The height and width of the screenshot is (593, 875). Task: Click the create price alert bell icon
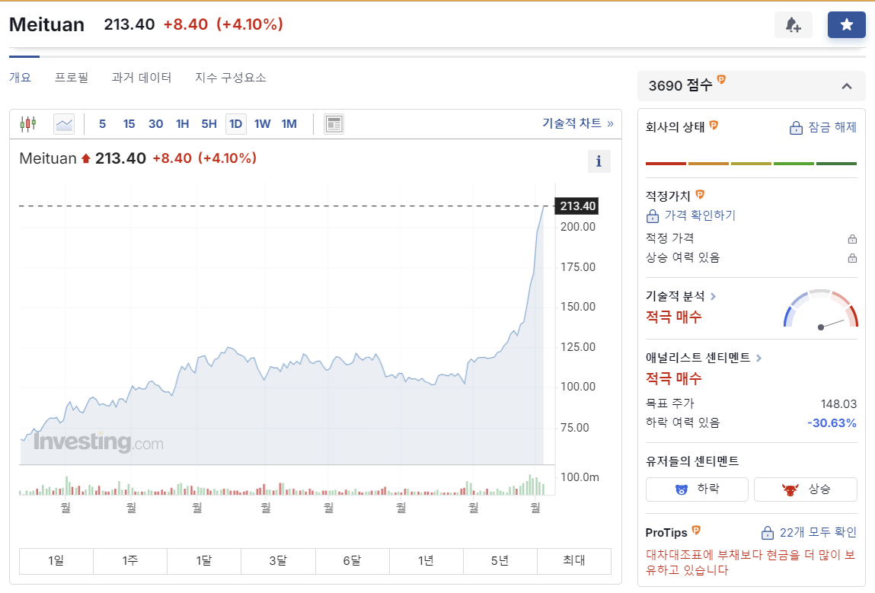click(794, 24)
